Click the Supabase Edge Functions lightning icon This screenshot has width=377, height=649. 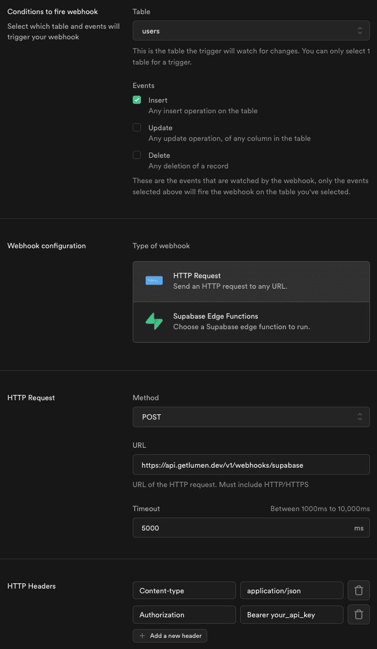click(154, 321)
